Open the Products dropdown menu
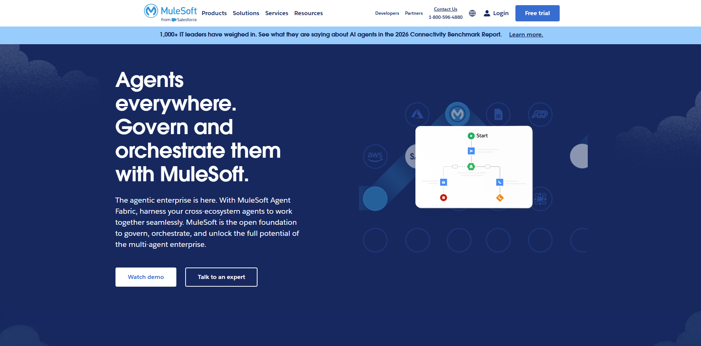 [214, 13]
